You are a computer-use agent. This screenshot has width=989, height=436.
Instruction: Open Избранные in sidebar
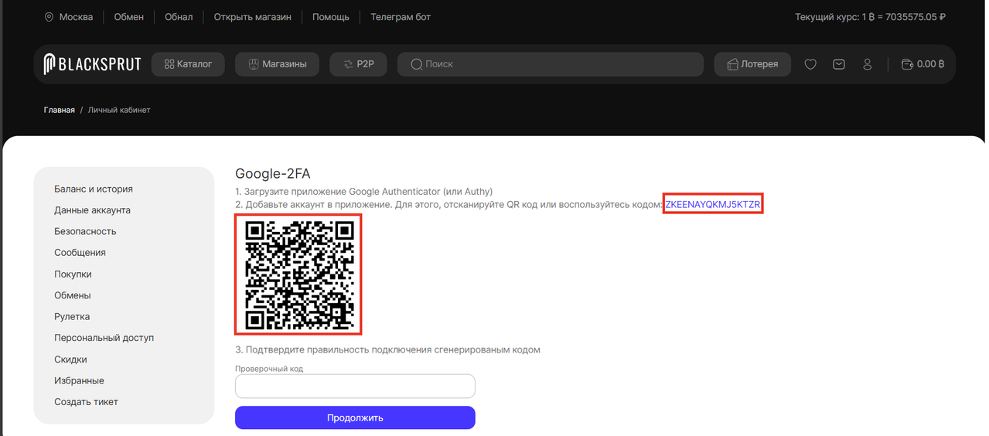(79, 380)
